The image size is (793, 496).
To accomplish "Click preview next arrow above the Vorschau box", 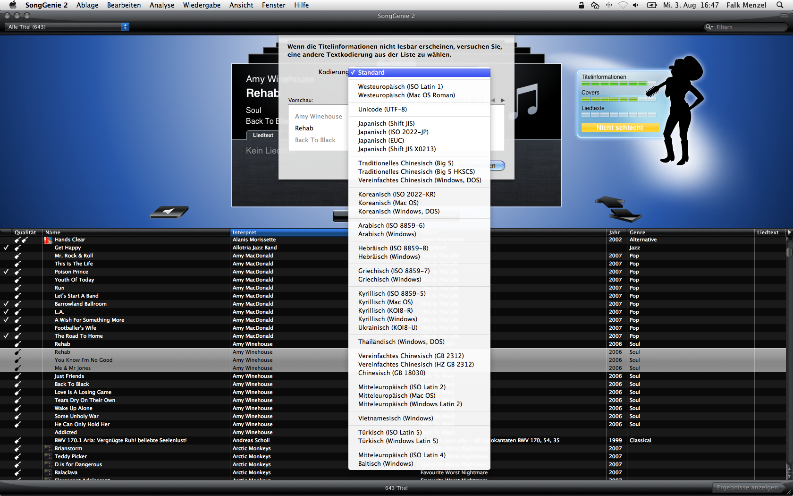I will click(x=503, y=100).
